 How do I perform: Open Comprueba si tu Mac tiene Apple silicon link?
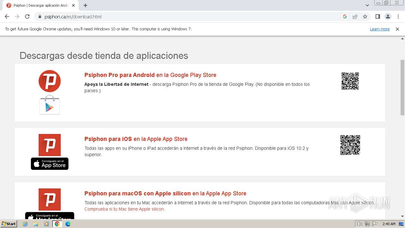125,209
